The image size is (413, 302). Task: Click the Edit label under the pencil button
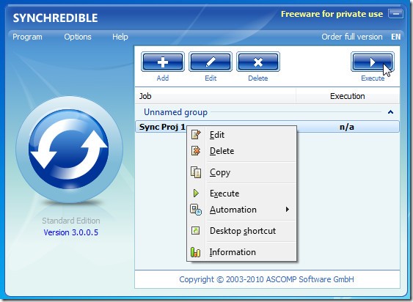(211, 78)
